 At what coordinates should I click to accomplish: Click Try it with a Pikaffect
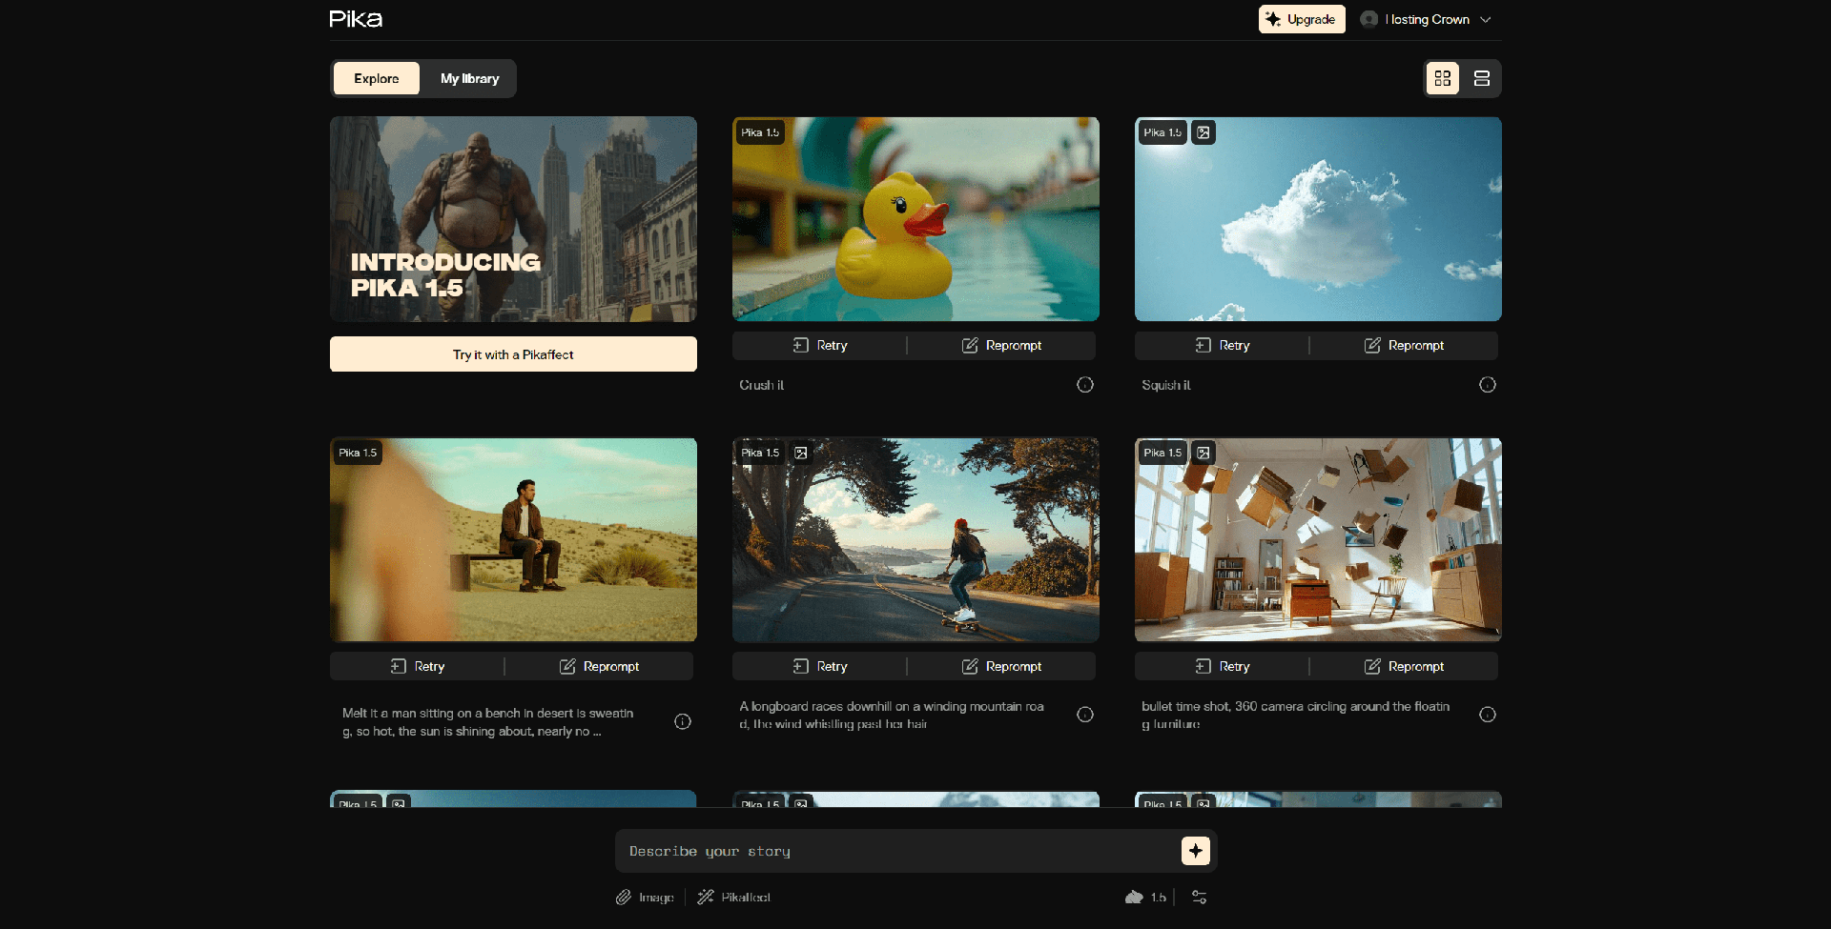click(513, 354)
